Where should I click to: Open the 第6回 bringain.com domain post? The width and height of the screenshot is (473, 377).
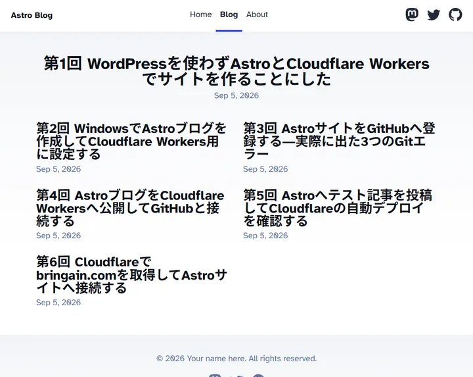click(131, 274)
